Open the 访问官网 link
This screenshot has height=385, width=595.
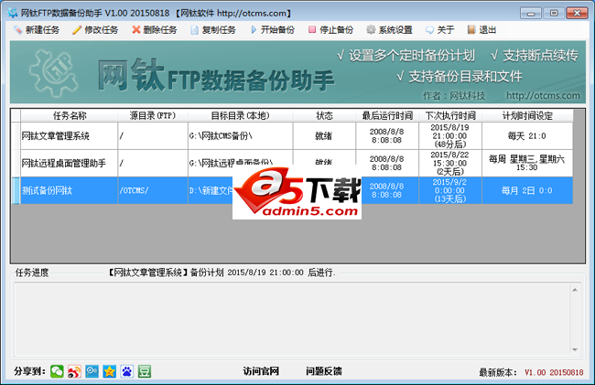261,371
